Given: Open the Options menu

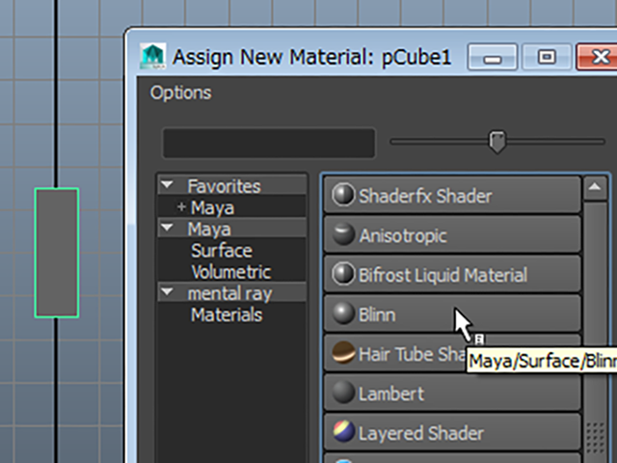Looking at the screenshot, I should [x=181, y=93].
